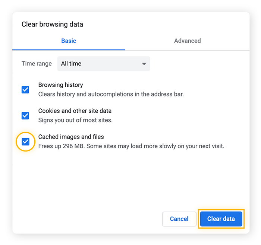Select the 'Cookies and other site data' label
The width and height of the screenshot is (261, 245).
75,111
